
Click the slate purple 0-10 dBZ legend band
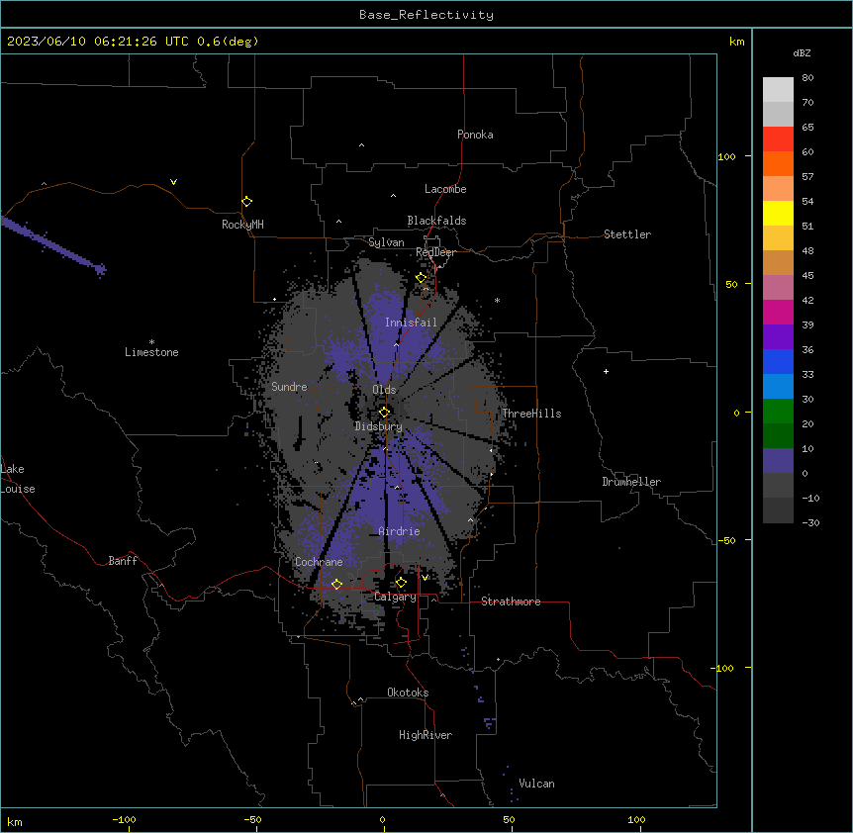point(778,461)
